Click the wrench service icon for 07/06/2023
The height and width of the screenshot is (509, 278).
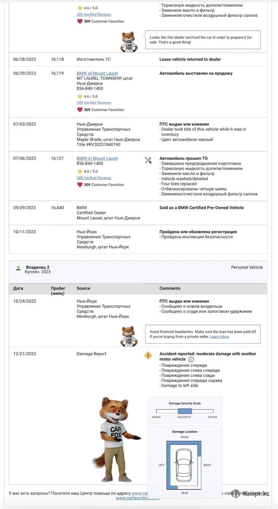pyautogui.click(x=148, y=160)
